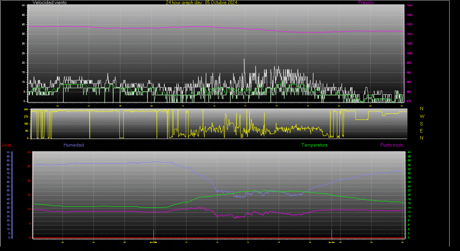Click '360' on the wind direction axis
The width and height of the screenshot is (460, 251).
(x=26, y=109)
